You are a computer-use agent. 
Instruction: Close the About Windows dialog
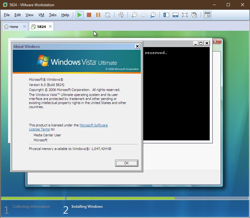tap(137, 47)
